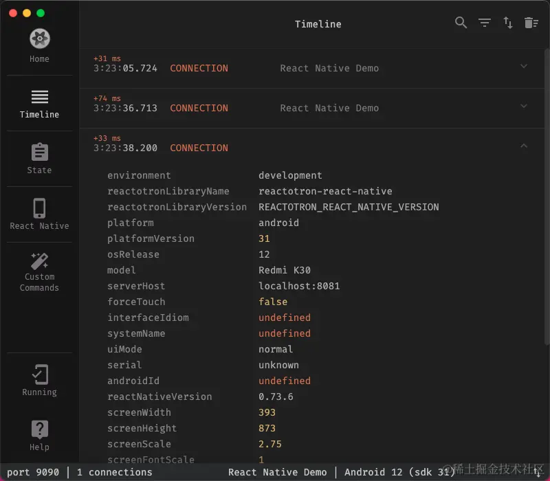This screenshot has width=550, height=481.
Task: Select serial value 'unknown'
Action: point(278,365)
